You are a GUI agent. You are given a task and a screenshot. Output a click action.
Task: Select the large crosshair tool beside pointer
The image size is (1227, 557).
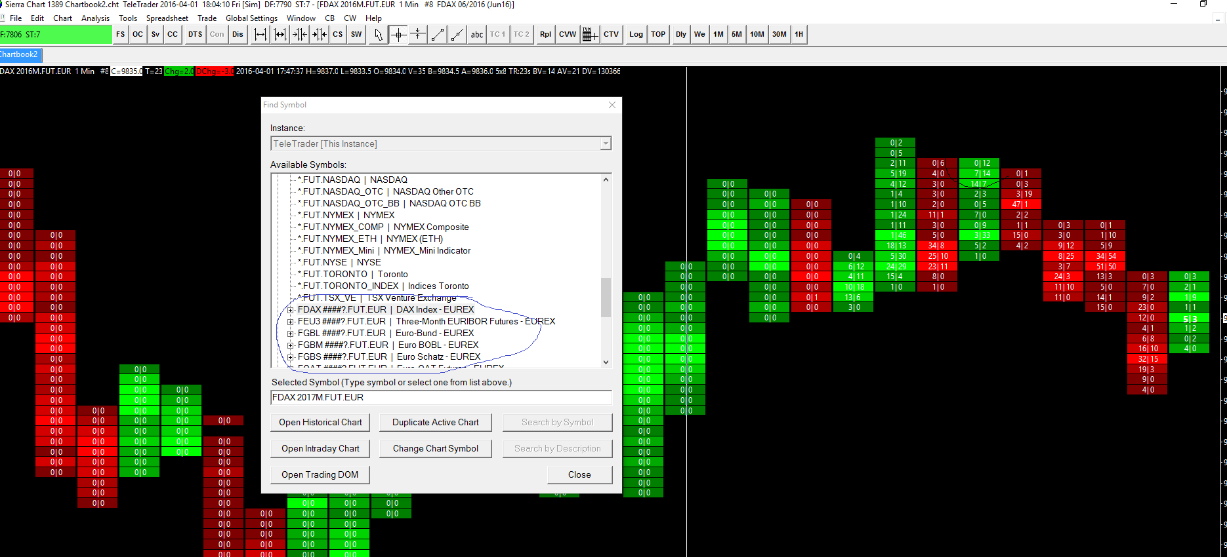[x=398, y=35]
